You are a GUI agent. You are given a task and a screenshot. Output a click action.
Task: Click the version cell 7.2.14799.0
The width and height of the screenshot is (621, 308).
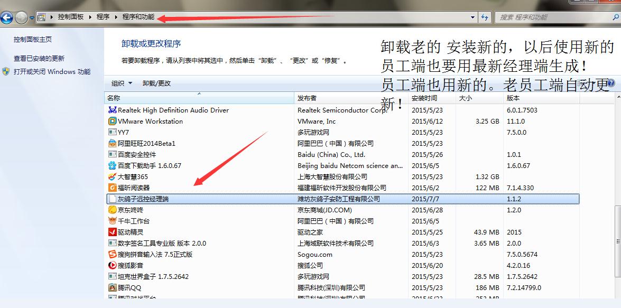524,287
